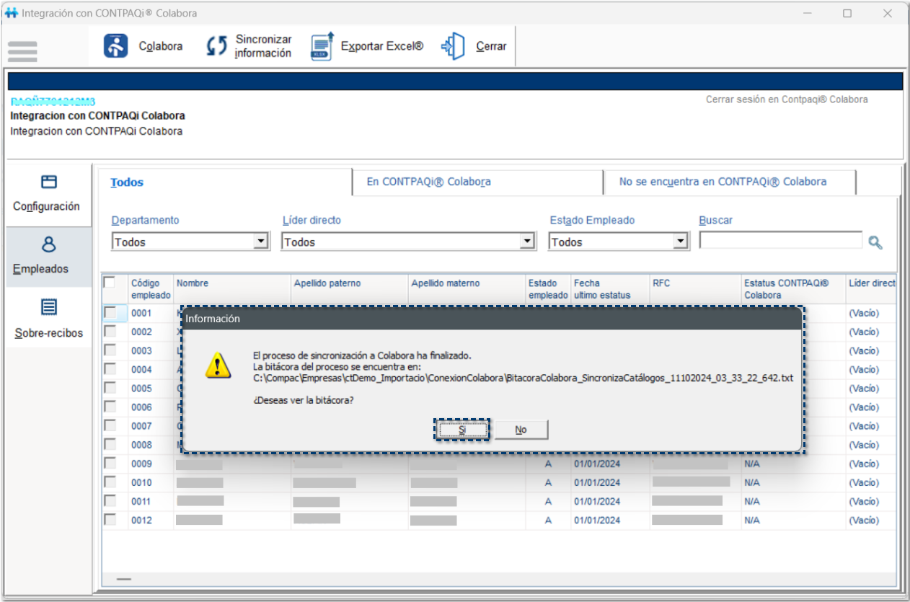Click the Exportar Excel icon
Screen dimensions: 910x602
pyautogui.click(x=322, y=46)
